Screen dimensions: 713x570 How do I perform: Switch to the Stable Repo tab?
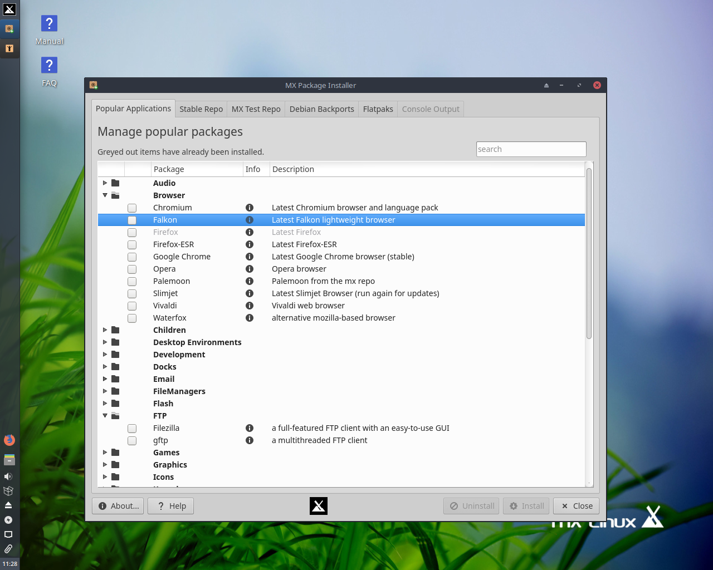tap(201, 109)
